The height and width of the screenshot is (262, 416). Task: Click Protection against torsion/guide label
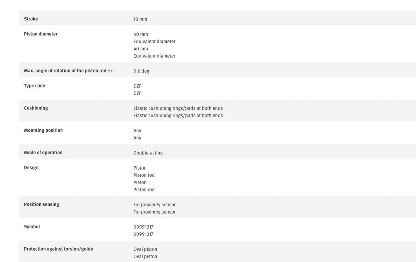58,249
